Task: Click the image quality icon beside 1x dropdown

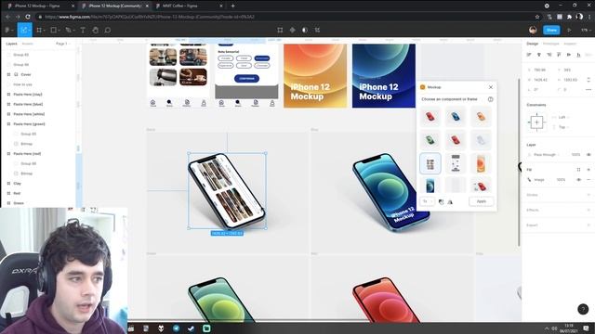Action: [441, 202]
